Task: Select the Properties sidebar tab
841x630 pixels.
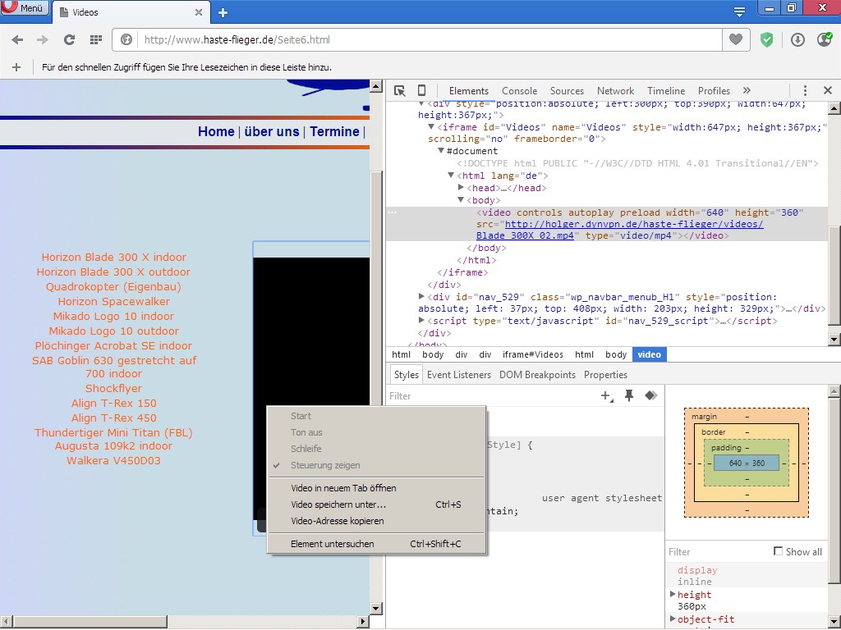Action: 605,375
